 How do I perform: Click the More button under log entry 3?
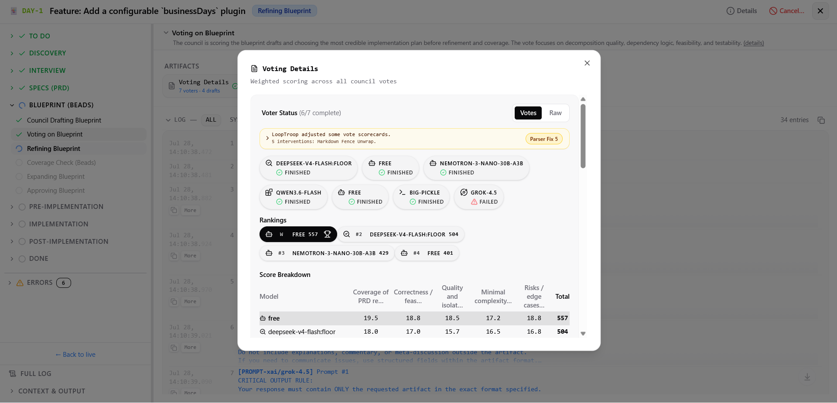190,210
